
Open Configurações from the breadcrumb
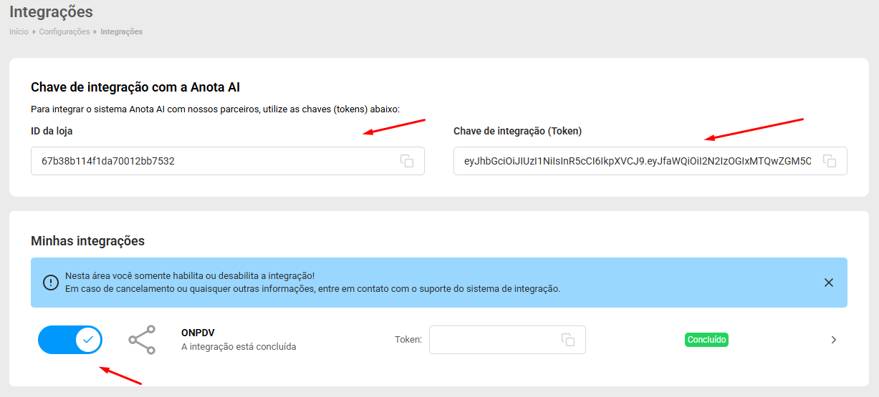[x=64, y=31]
